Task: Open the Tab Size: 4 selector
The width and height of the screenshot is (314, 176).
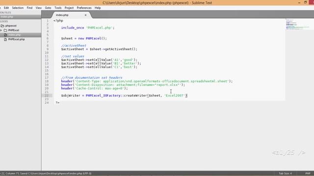Action: pyautogui.click(x=285, y=174)
